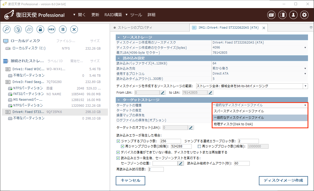Open the HEX viewer icon
This screenshot has height=191, width=314.
pyautogui.click(x=51, y=29)
